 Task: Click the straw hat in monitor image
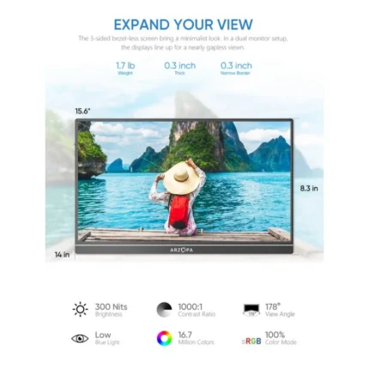pyautogui.click(x=181, y=178)
